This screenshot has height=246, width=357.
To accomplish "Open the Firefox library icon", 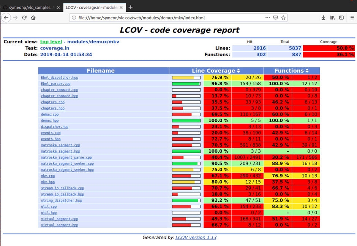I will coord(332,17).
